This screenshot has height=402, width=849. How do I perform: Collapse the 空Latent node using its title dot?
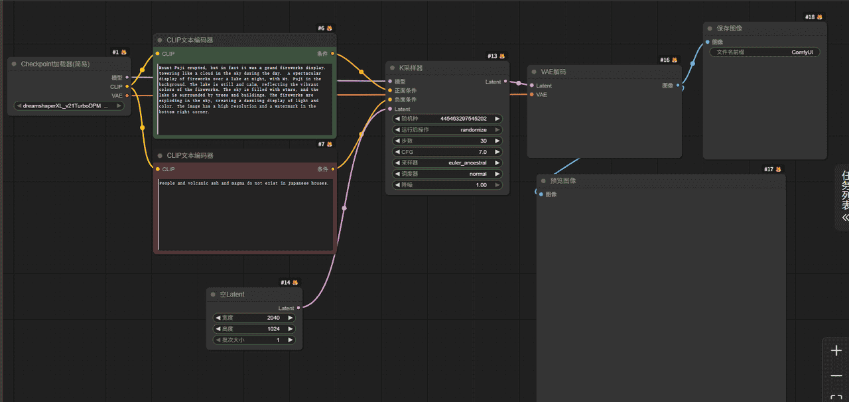tap(213, 295)
